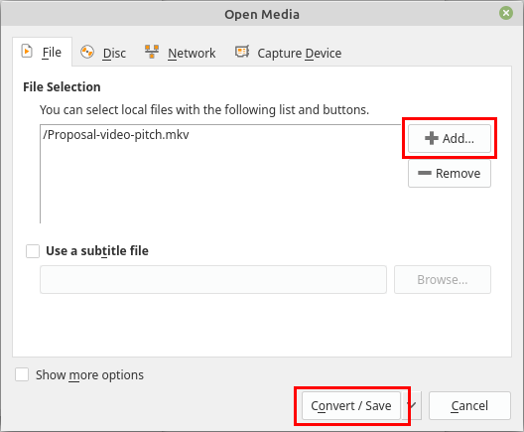Tick the Show more options checkbox
Image resolution: width=524 pixels, height=432 pixels.
[x=22, y=374]
